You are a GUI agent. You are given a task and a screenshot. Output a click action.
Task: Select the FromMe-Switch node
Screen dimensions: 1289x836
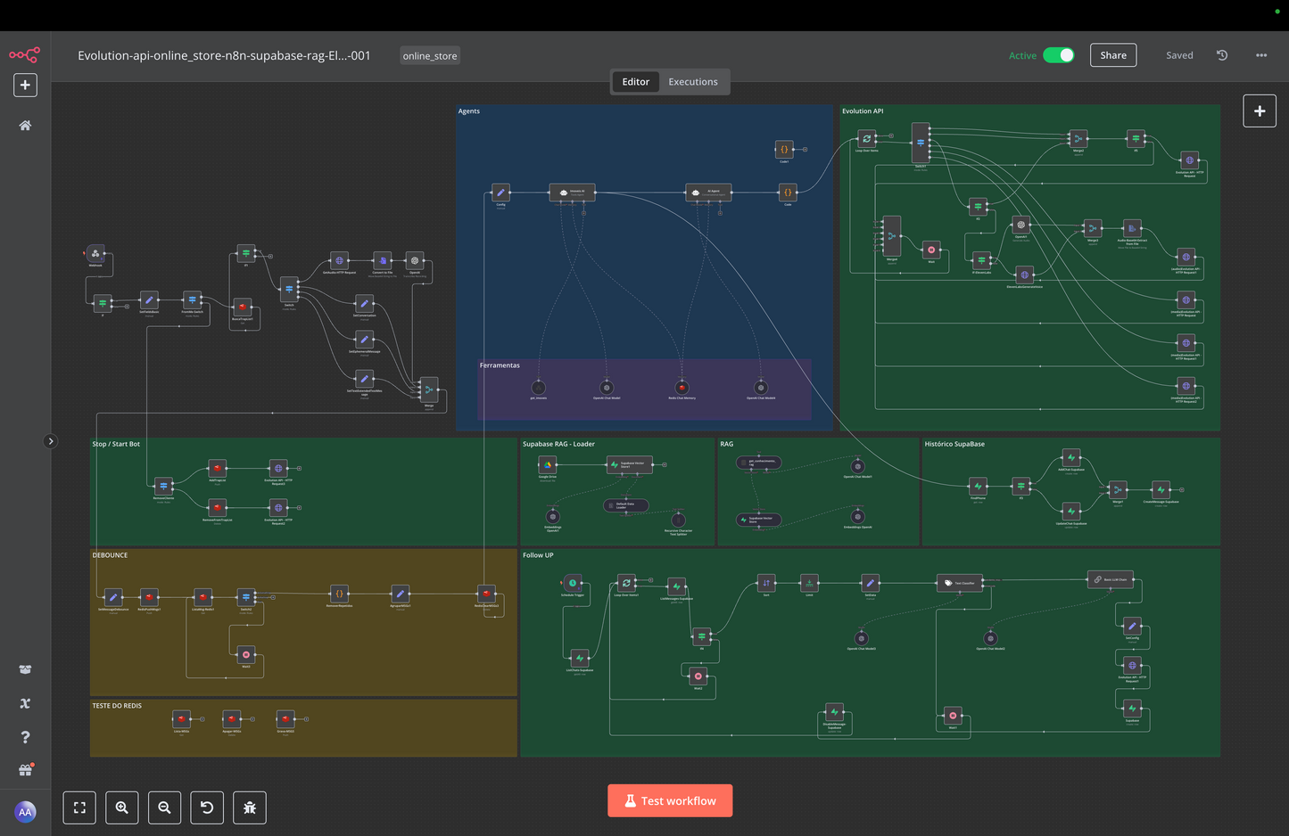[x=192, y=299]
